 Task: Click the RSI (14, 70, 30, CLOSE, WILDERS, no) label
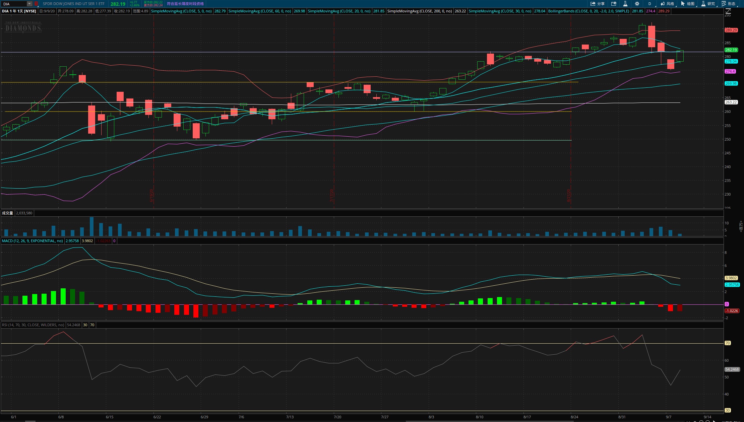tap(33, 325)
